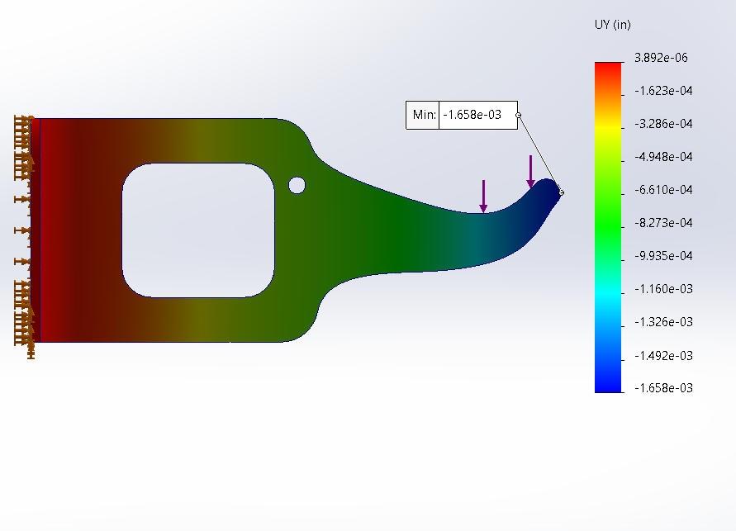Click the legend label -4.948e-04
Viewport: 736px width, 531px height.
click(664, 157)
